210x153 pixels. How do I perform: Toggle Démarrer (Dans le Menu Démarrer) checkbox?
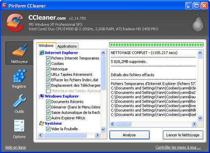point(48,107)
